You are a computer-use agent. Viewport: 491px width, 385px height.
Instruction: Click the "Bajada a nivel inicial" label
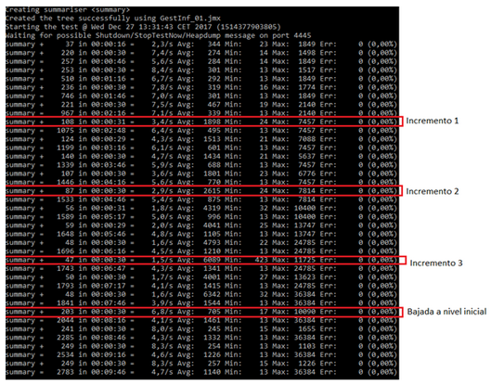tap(446, 312)
